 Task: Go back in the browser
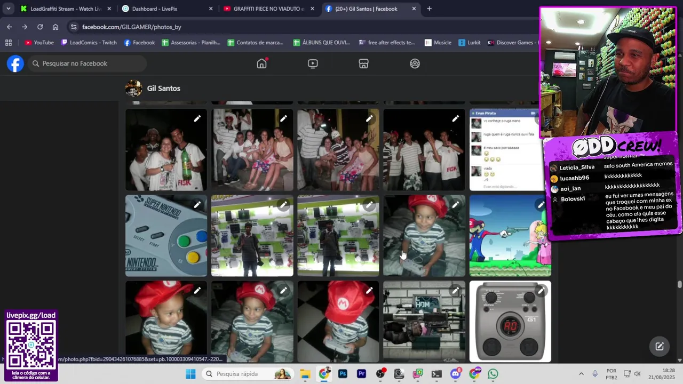[9, 27]
